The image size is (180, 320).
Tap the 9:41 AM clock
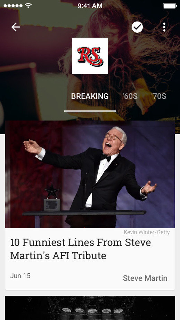point(90,6)
